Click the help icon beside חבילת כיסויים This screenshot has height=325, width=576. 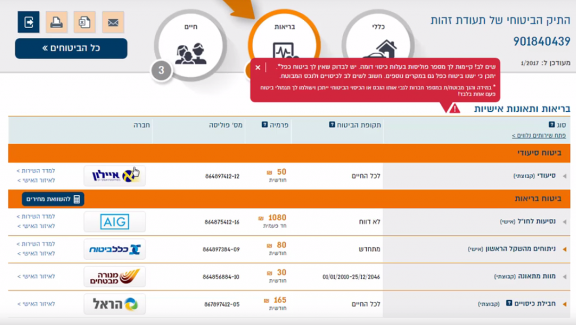click(x=508, y=304)
